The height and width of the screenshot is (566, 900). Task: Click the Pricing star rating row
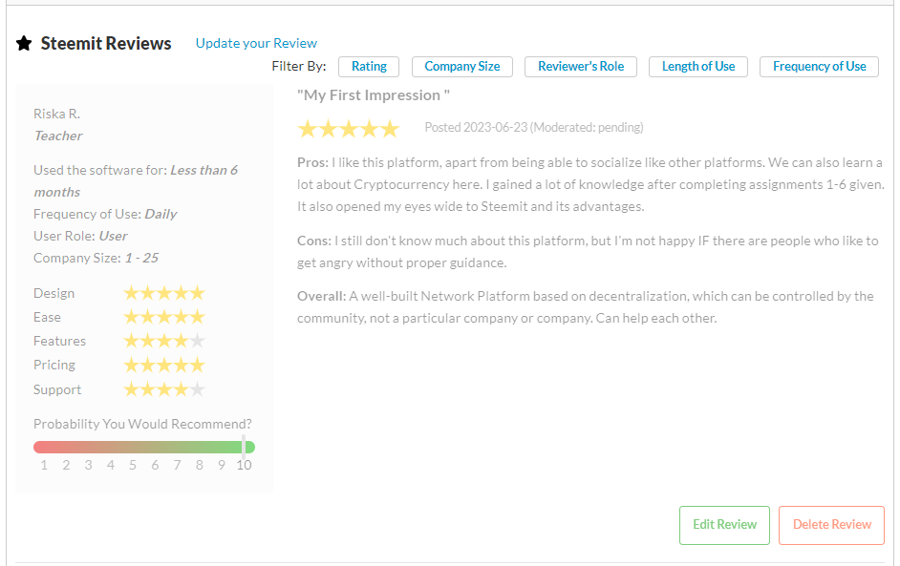[x=163, y=365]
